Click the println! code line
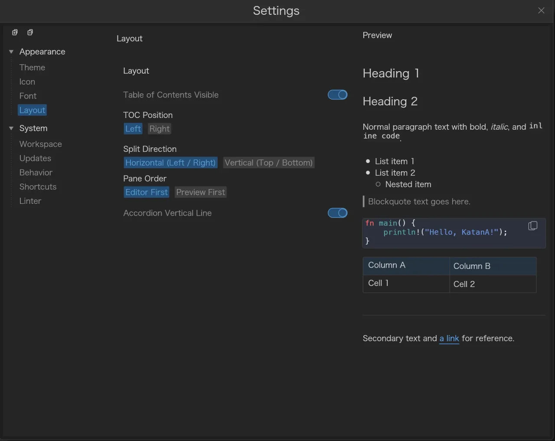The width and height of the screenshot is (555, 441). [445, 232]
